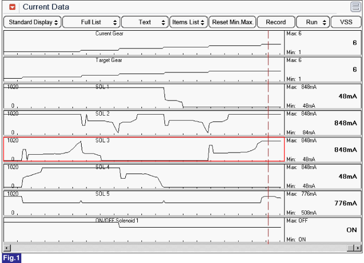This screenshot has width=364, height=263.
Task: Select the Current Gear graph
Action: [144, 43]
